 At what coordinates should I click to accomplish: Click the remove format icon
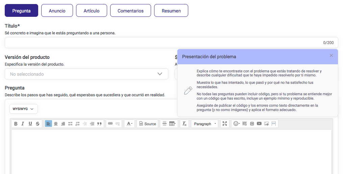point(184,124)
